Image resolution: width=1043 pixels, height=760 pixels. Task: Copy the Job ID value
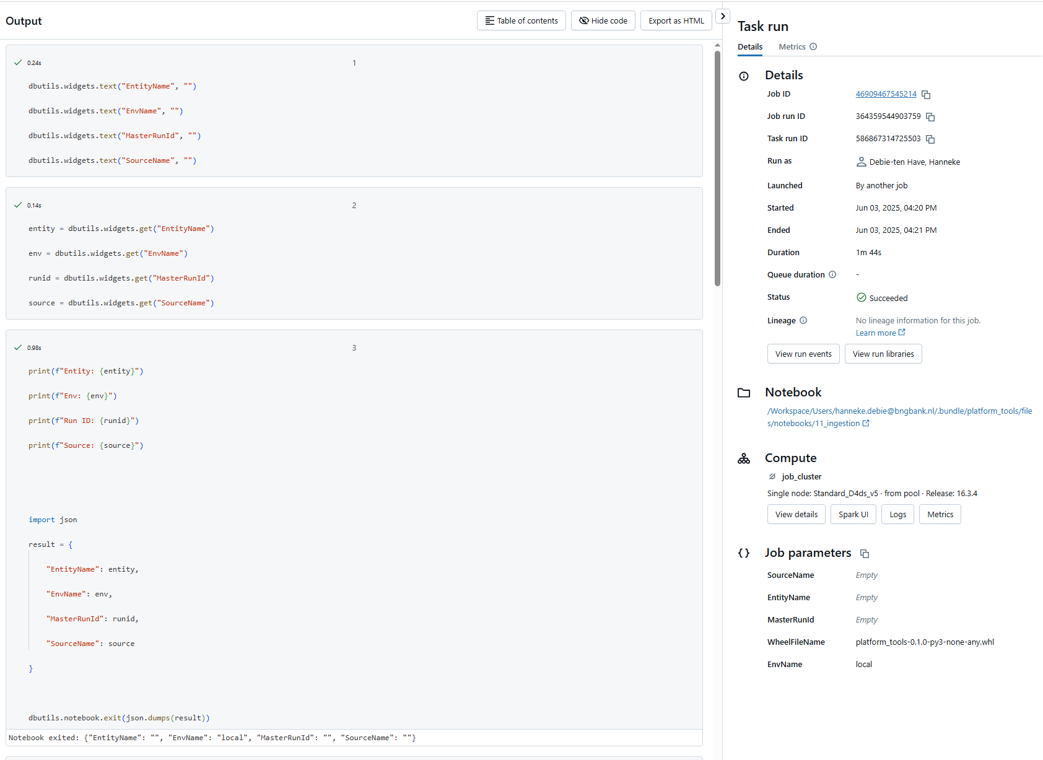926,95
